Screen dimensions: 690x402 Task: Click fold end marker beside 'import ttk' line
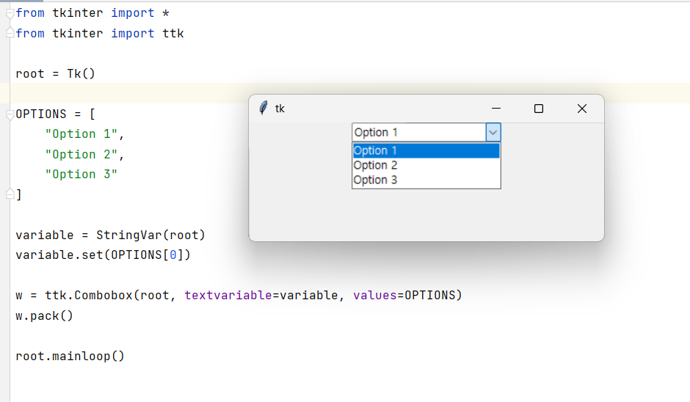click(x=10, y=33)
